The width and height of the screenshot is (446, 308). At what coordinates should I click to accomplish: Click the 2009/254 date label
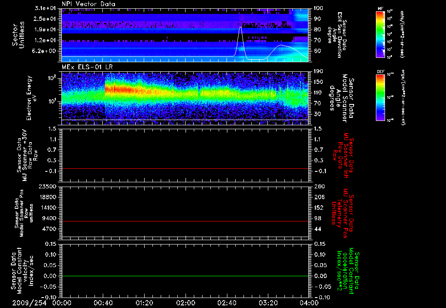tap(30, 302)
